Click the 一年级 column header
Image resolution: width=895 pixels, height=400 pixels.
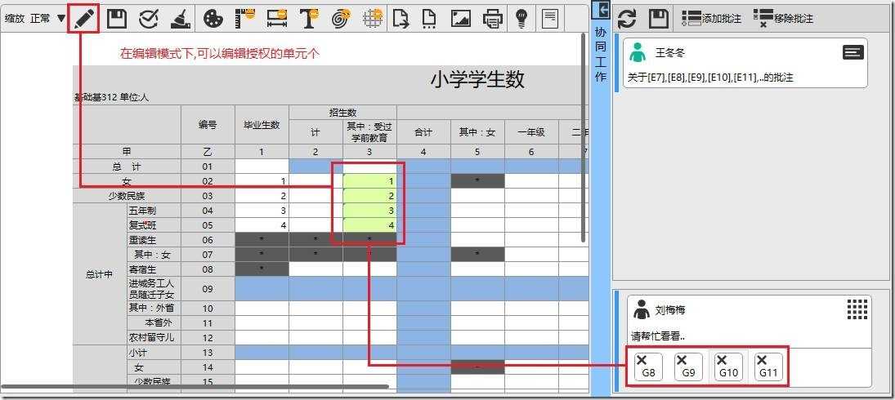[530, 132]
